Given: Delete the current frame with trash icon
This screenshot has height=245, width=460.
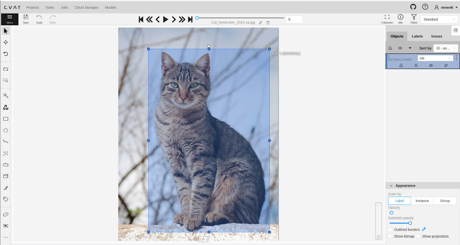Looking at the screenshot, I should [x=268, y=22].
